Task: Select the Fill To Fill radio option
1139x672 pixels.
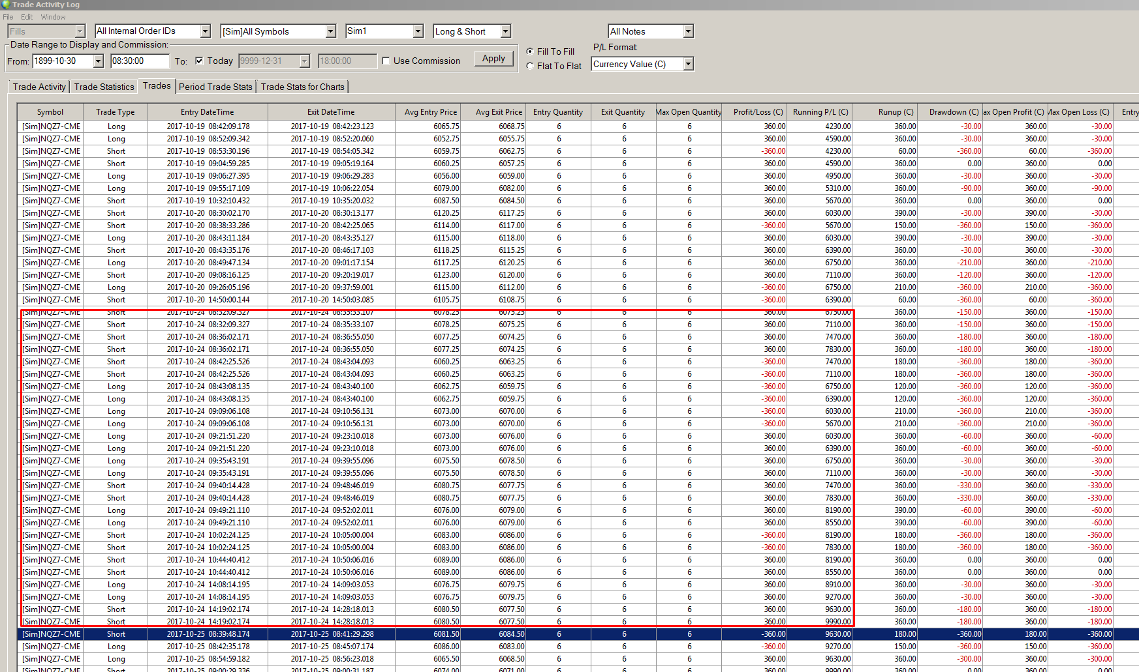Action: (x=530, y=51)
